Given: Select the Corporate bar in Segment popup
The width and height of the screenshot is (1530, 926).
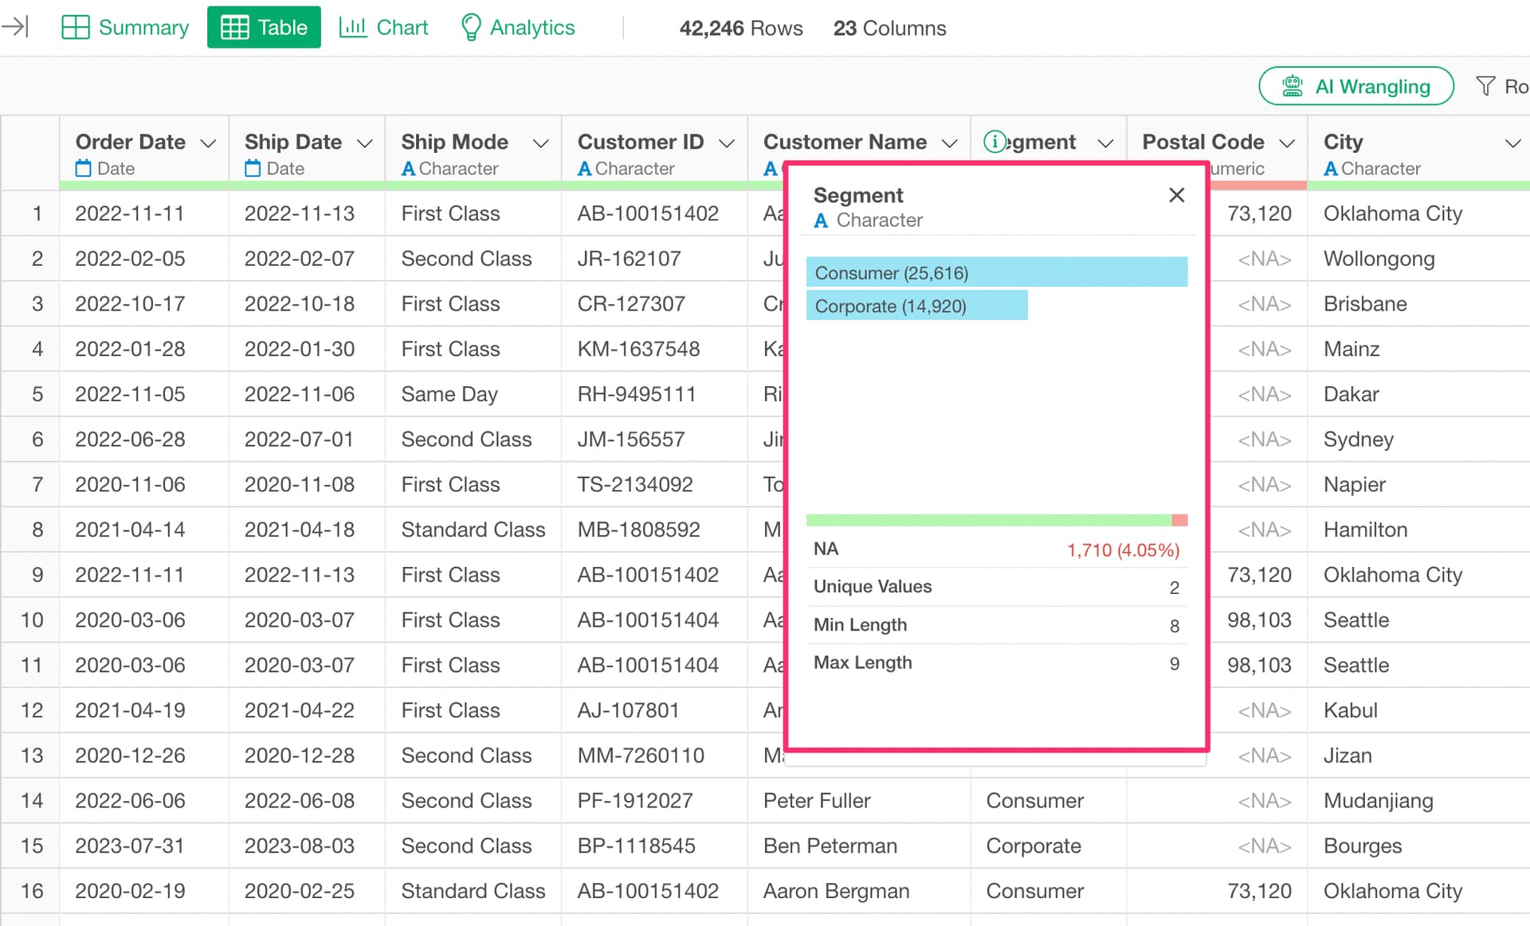Looking at the screenshot, I should (x=916, y=306).
